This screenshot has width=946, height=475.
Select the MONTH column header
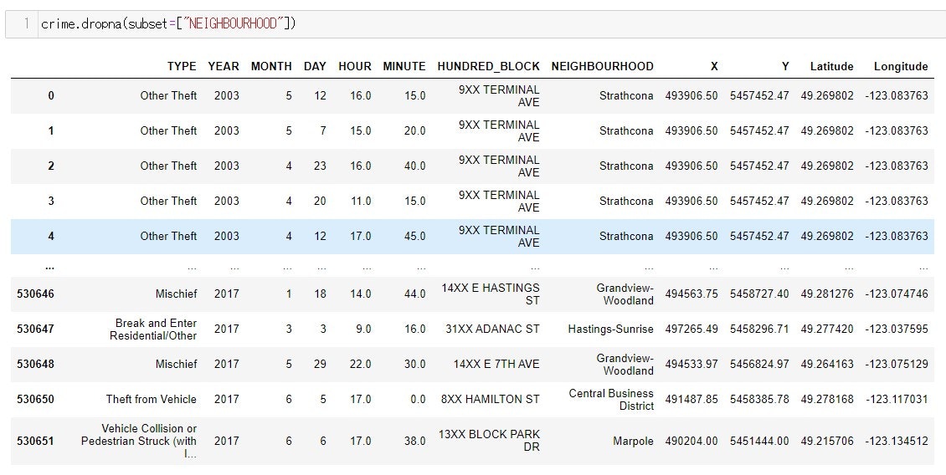(271, 66)
